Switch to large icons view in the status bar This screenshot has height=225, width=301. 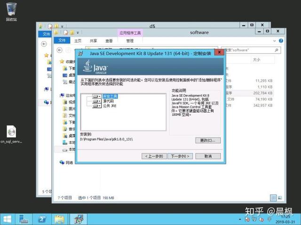280,198
